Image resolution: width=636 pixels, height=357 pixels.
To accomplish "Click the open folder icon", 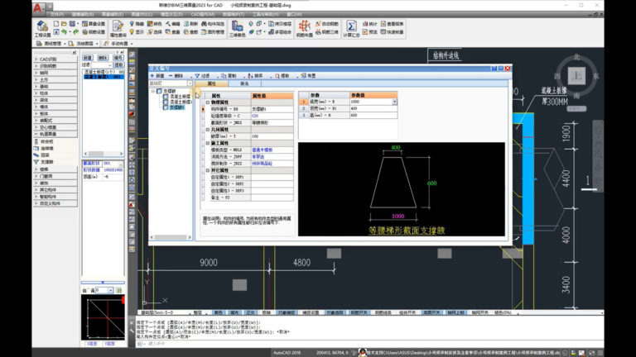I will click(x=64, y=24).
